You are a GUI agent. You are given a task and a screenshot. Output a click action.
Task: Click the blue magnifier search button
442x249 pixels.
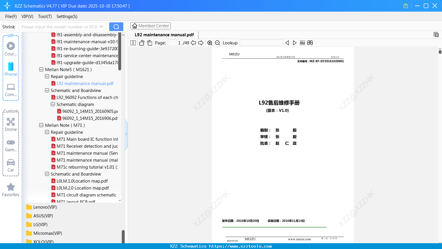click(x=116, y=27)
